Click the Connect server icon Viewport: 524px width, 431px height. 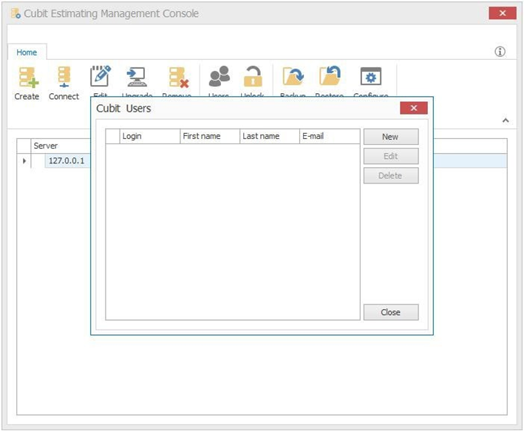click(x=64, y=77)
